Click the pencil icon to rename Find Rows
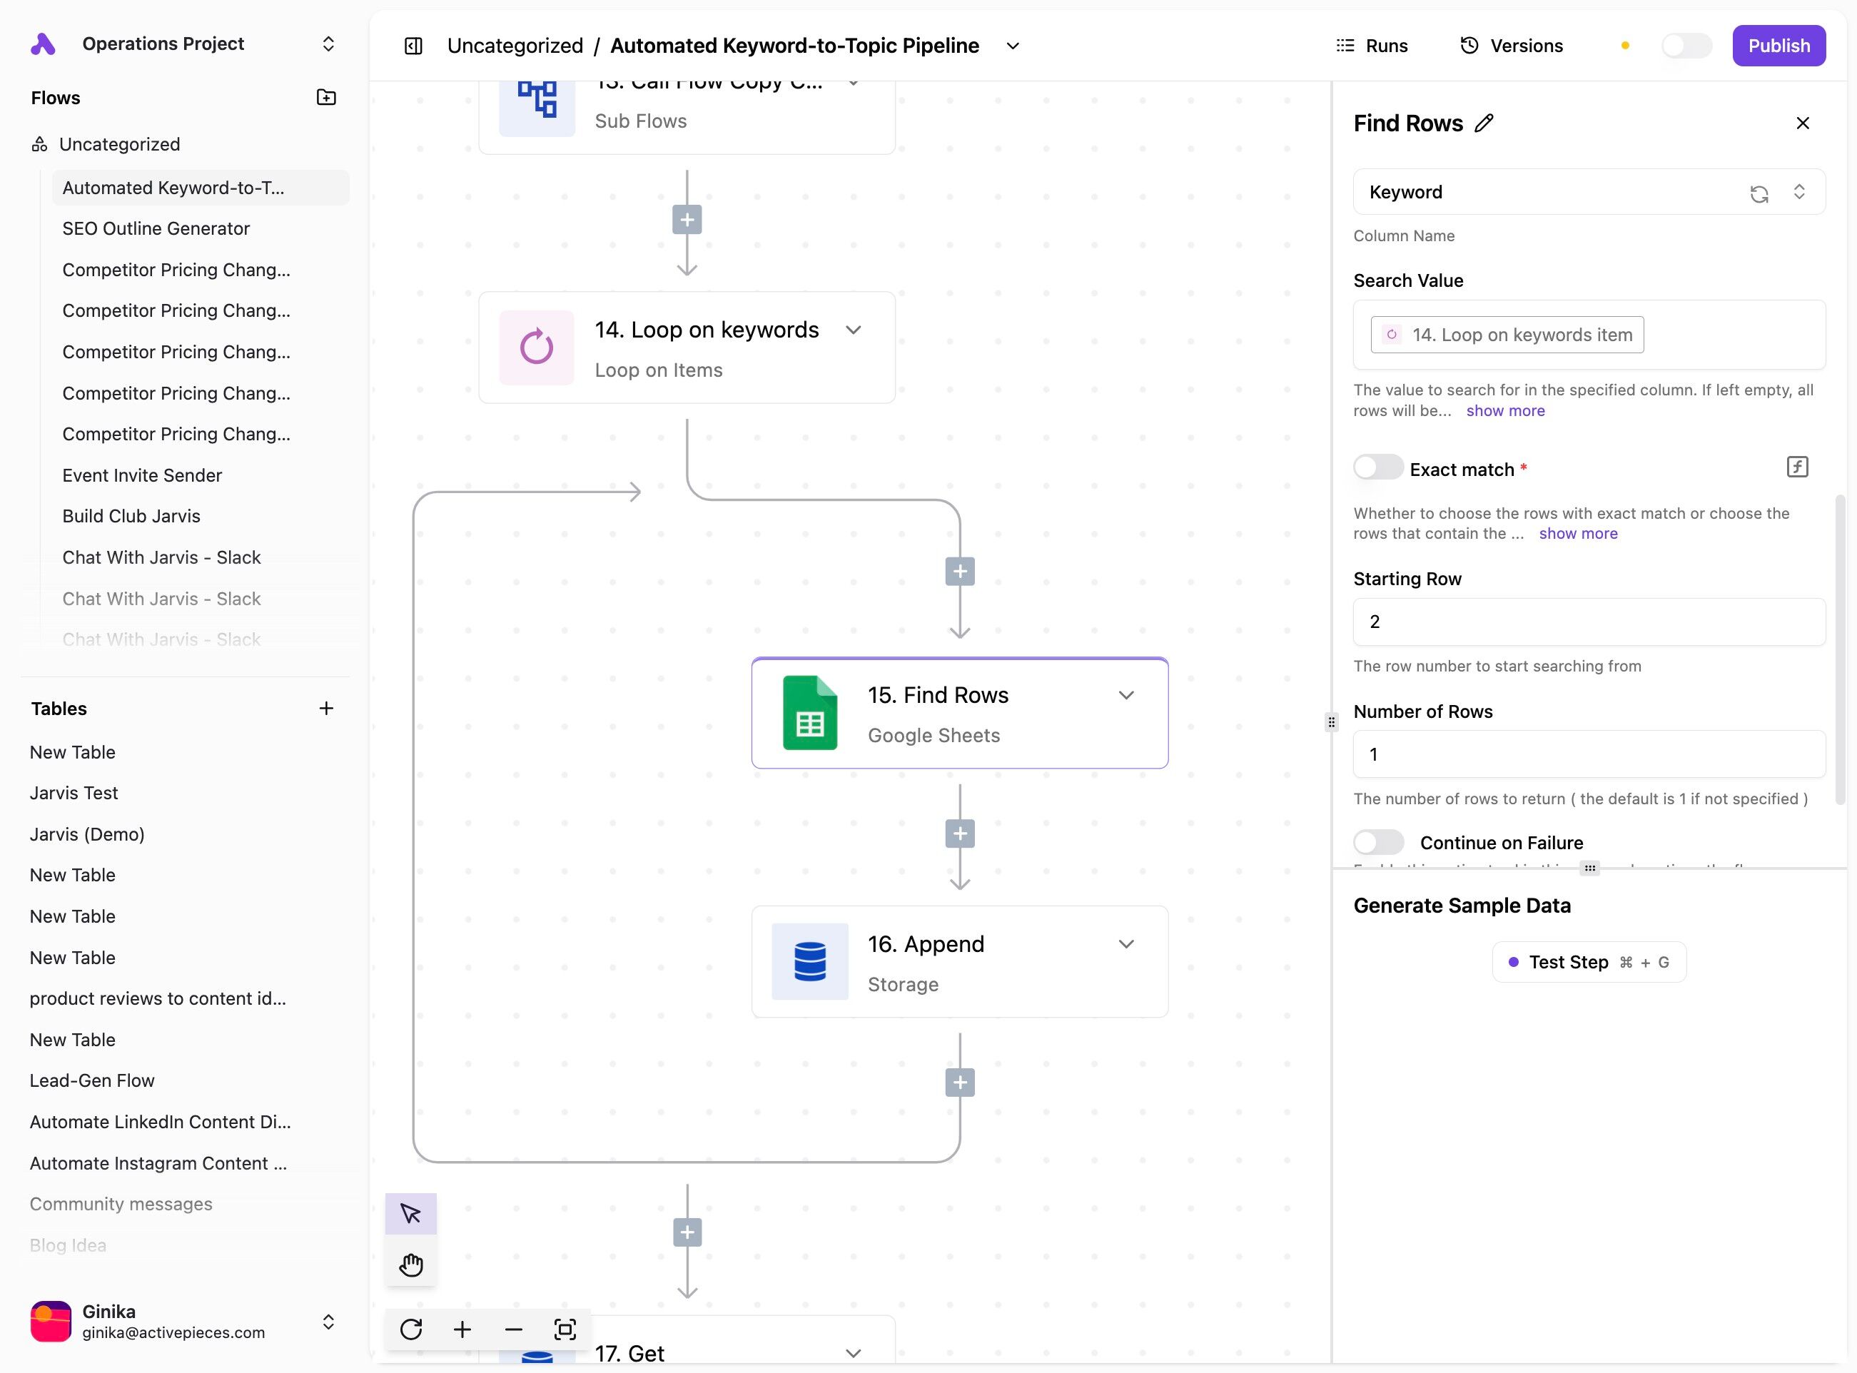 (1484, 123)
